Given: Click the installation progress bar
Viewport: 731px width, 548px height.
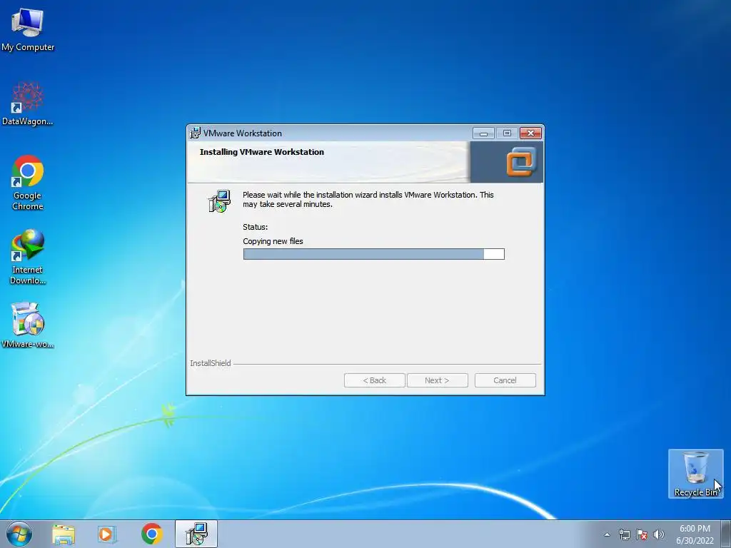Looking at the screenshot, I should tap(373, 254).
